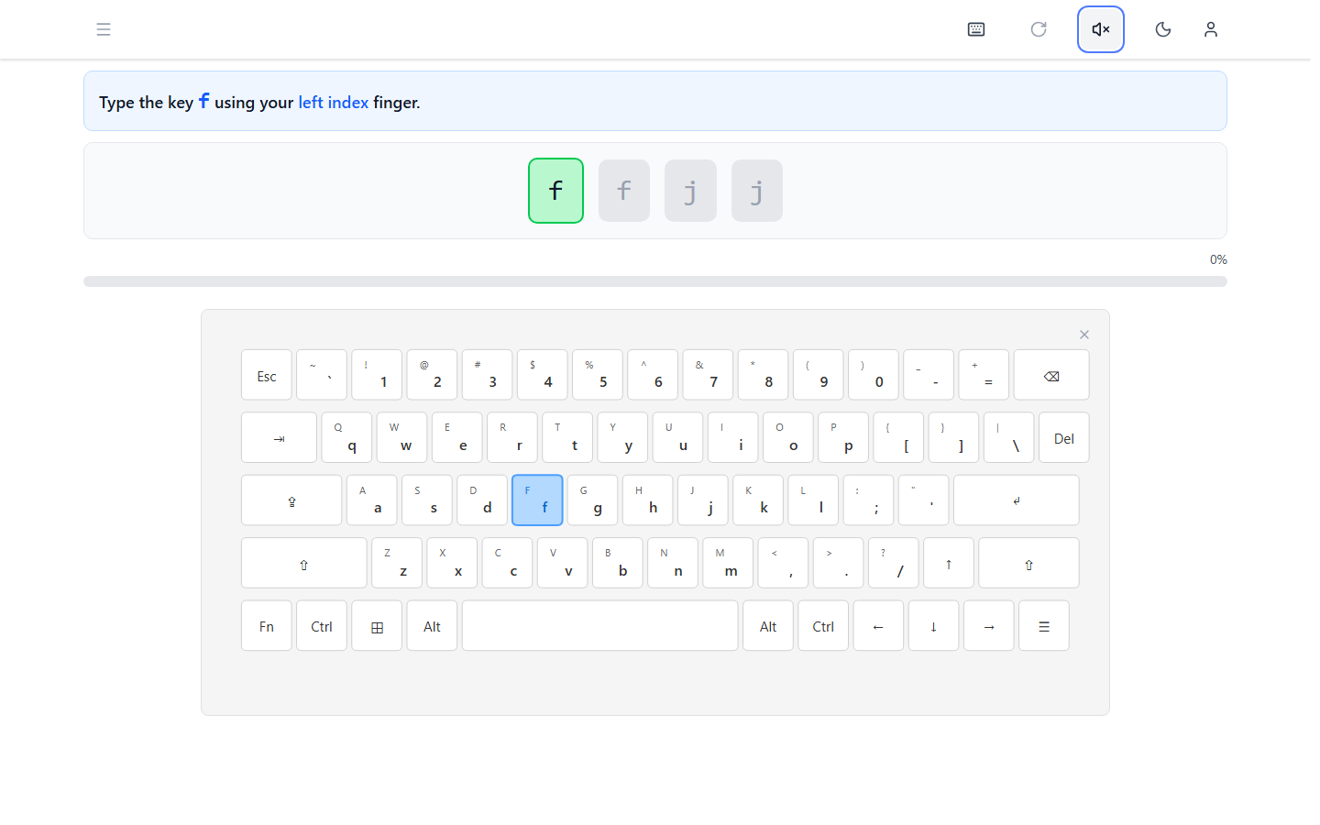Open the hamburger menu
Viewport: 1320px width, 825px height.
click(x=104, y=29)
